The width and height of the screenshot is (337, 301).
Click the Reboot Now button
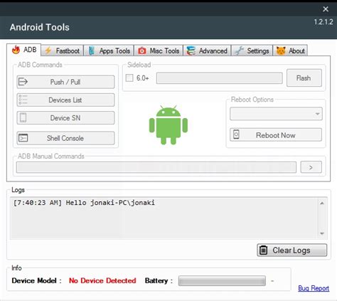pos(276,134)
